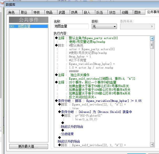Select comment line 反之关闭对应开关。
The image size is (159, 154).
(83, 97)
